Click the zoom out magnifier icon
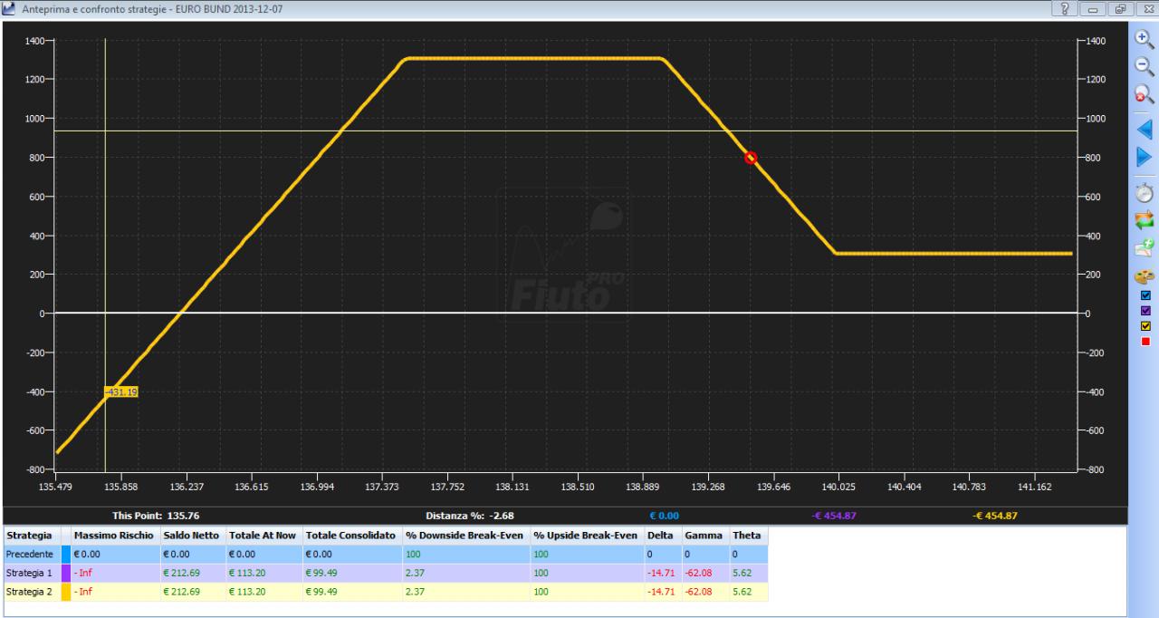 1145,66
